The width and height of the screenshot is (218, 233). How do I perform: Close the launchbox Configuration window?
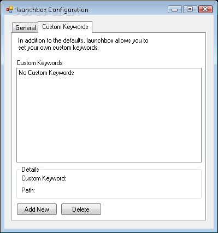pos(205,9)
